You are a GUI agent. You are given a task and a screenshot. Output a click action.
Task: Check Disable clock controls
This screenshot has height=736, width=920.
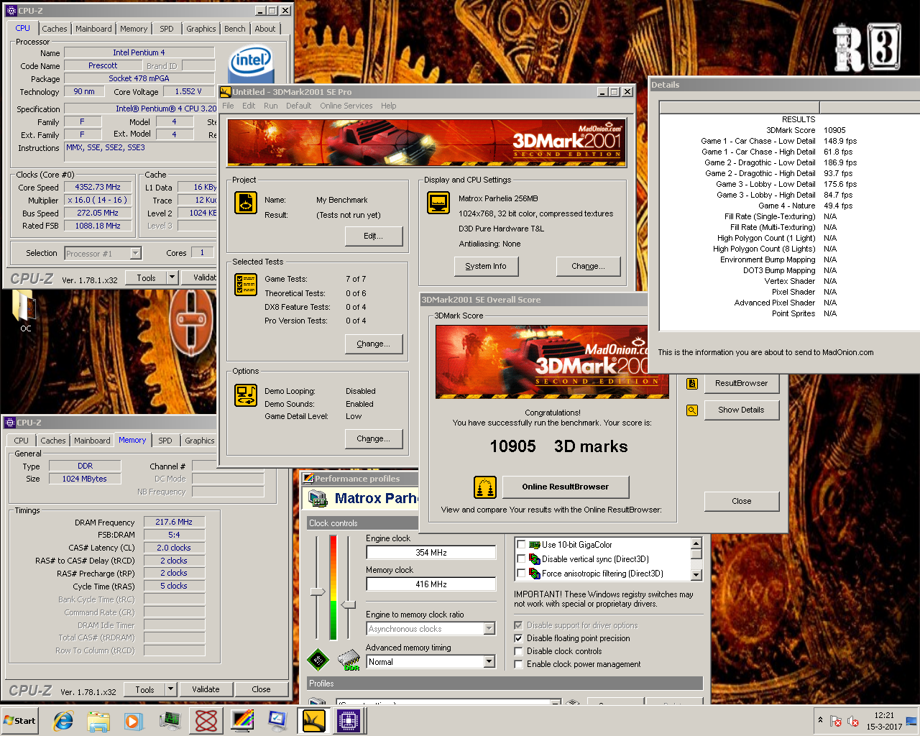coord(518,651)
